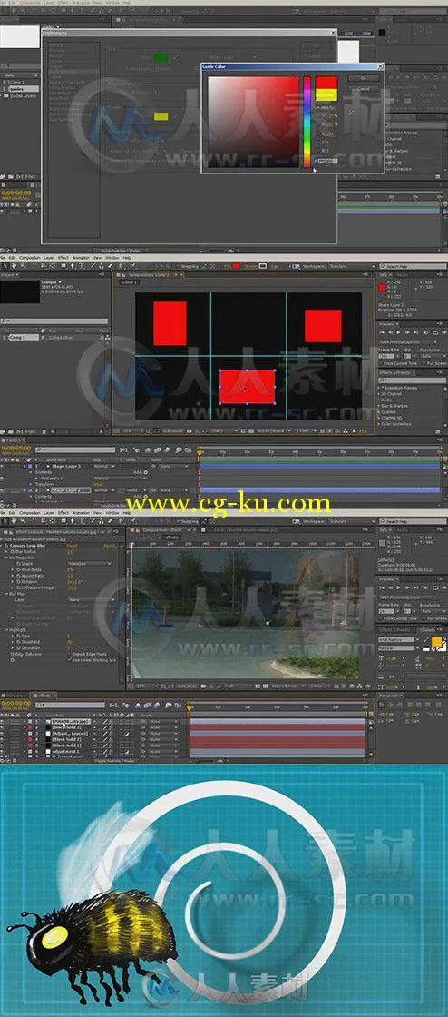Viewport: 448px width, 1017px height.
Task: Click the hex value field in Guide Color
Action: 327,160
